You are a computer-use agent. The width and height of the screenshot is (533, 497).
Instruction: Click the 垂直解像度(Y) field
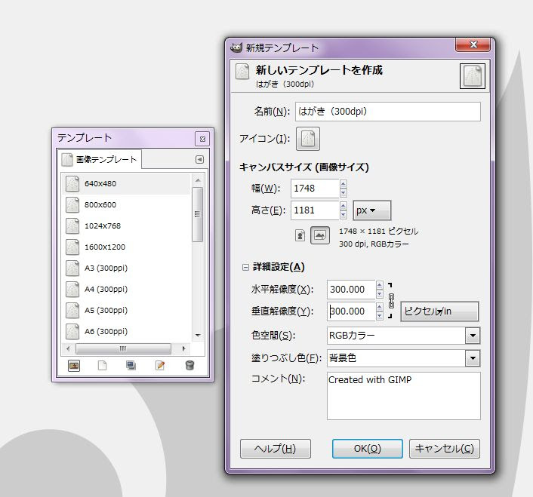(351, 311)
